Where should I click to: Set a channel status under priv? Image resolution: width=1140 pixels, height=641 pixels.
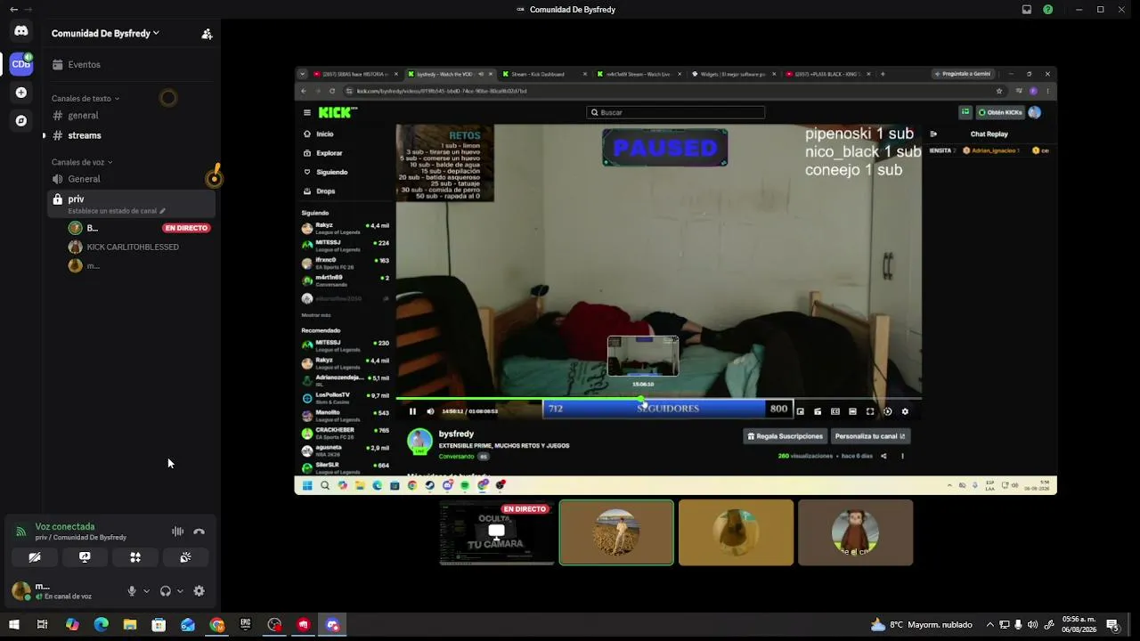click(x=117, y=211)
